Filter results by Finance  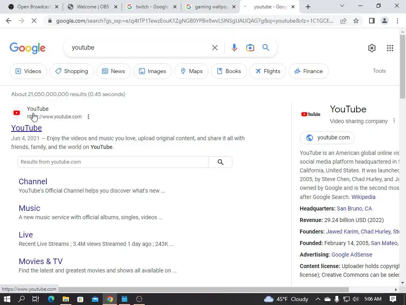point(308,71)
